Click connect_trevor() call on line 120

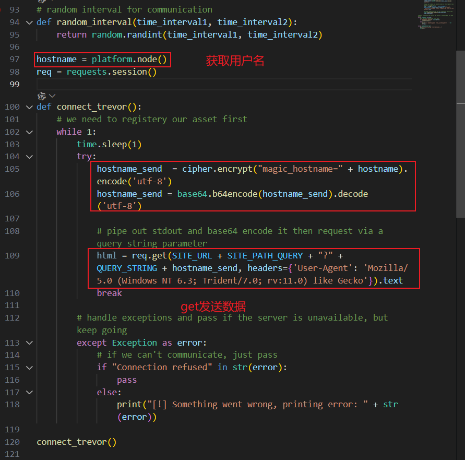[x=77, y=442]
